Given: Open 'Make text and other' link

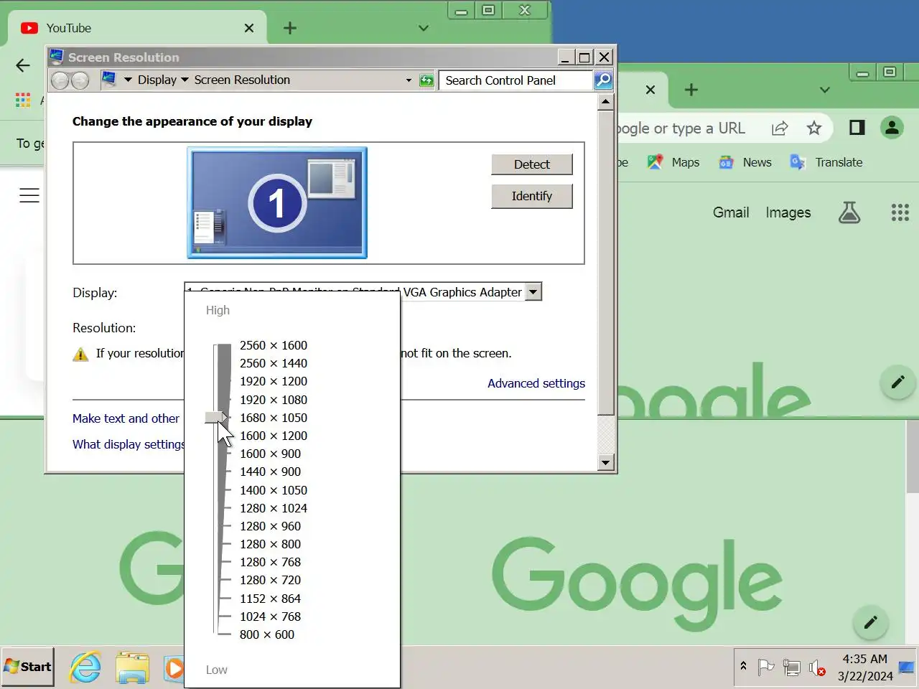Looking at the screenshot, I should pyautogui.click(x=126, y=418).
